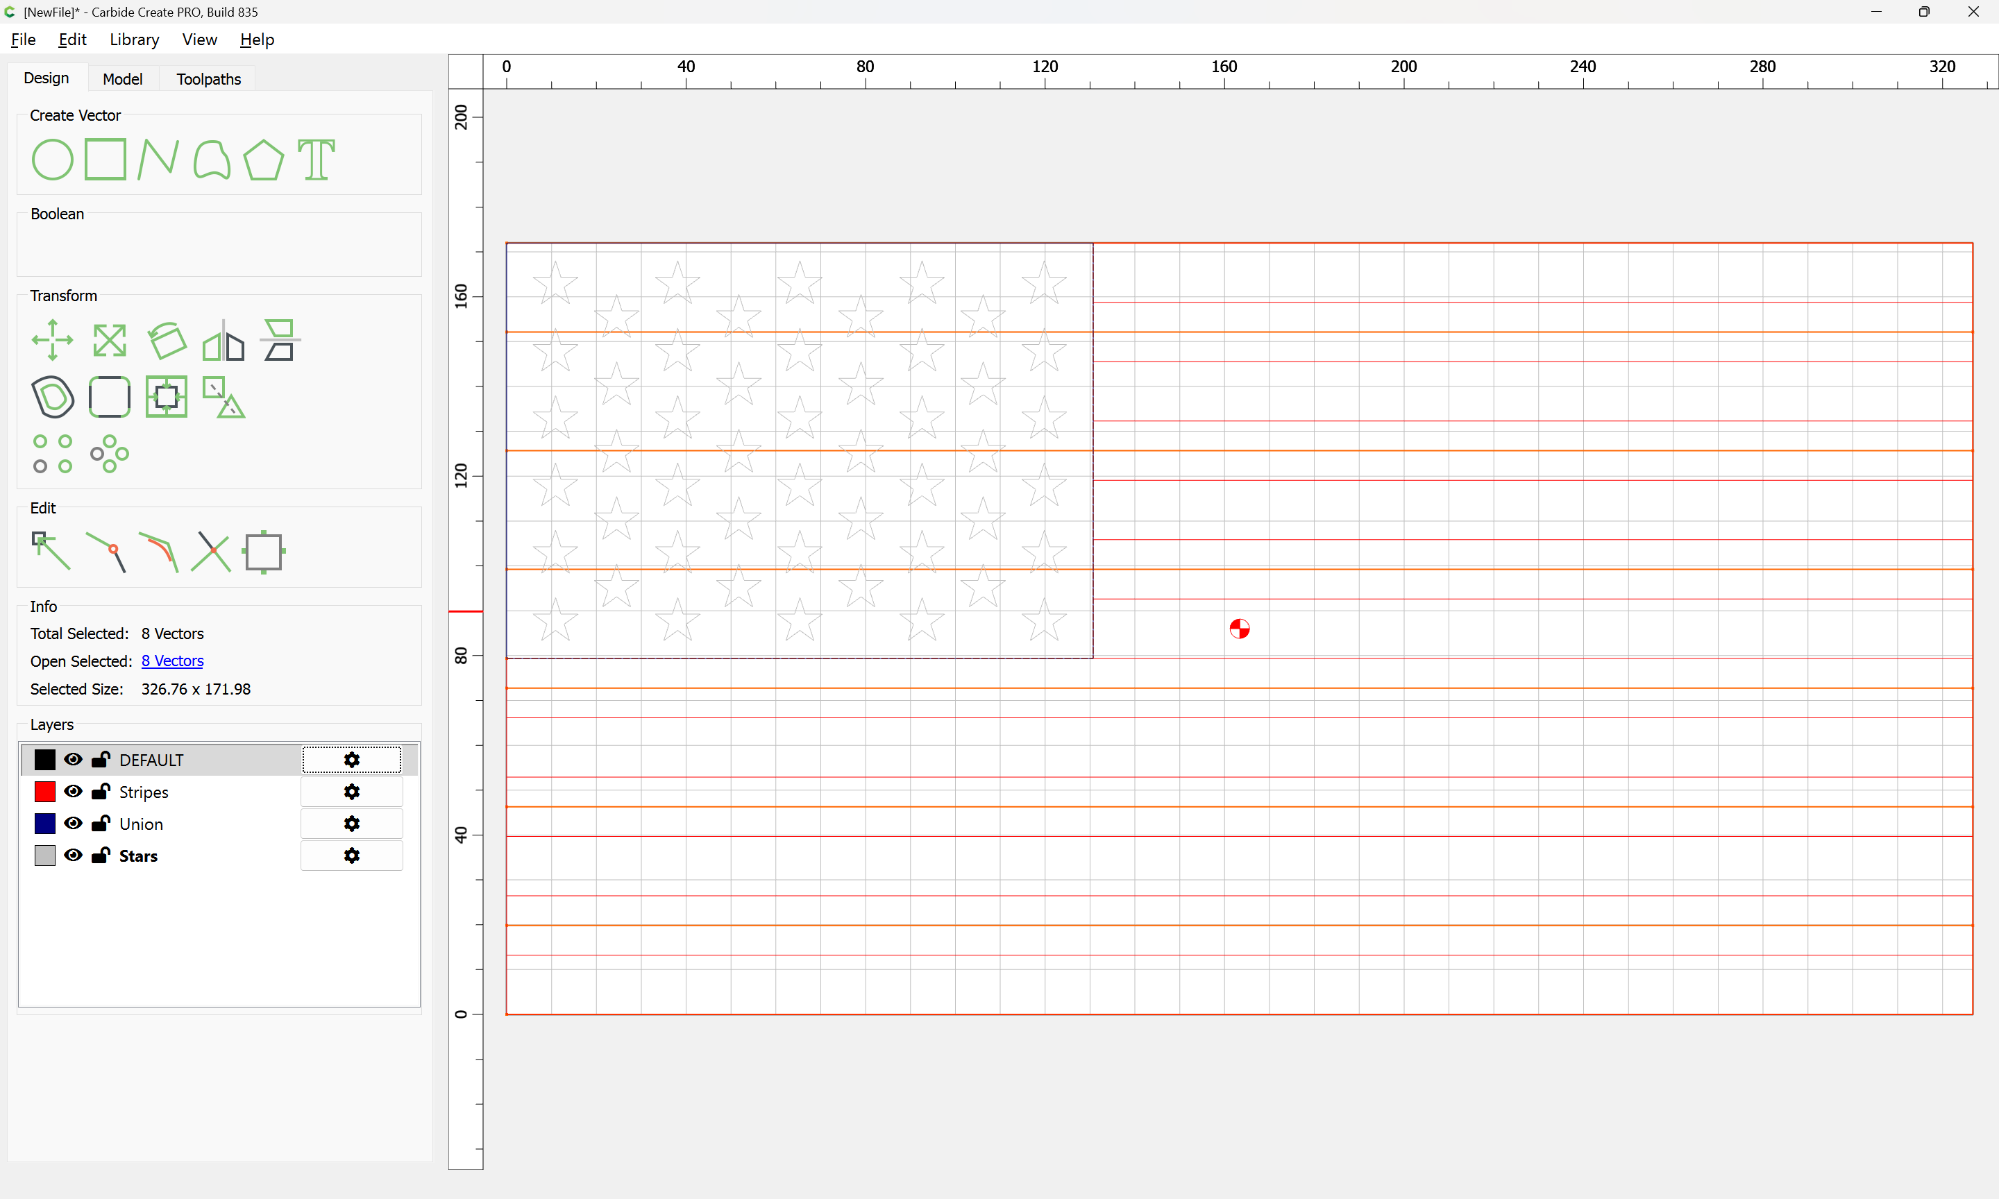Image resolution: width=1999 pixels, height=1199 pixels.
Task: Select the Regular Polygon tool
Action: click(263, 159)
